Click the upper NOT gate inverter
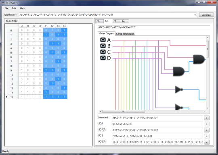Screen dimensions: 218x155 point(179,89)
